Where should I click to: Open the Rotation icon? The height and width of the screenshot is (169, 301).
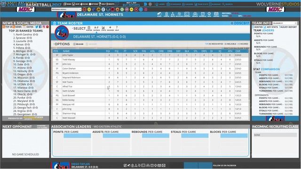pyautogui.click(x=179, y=15)
